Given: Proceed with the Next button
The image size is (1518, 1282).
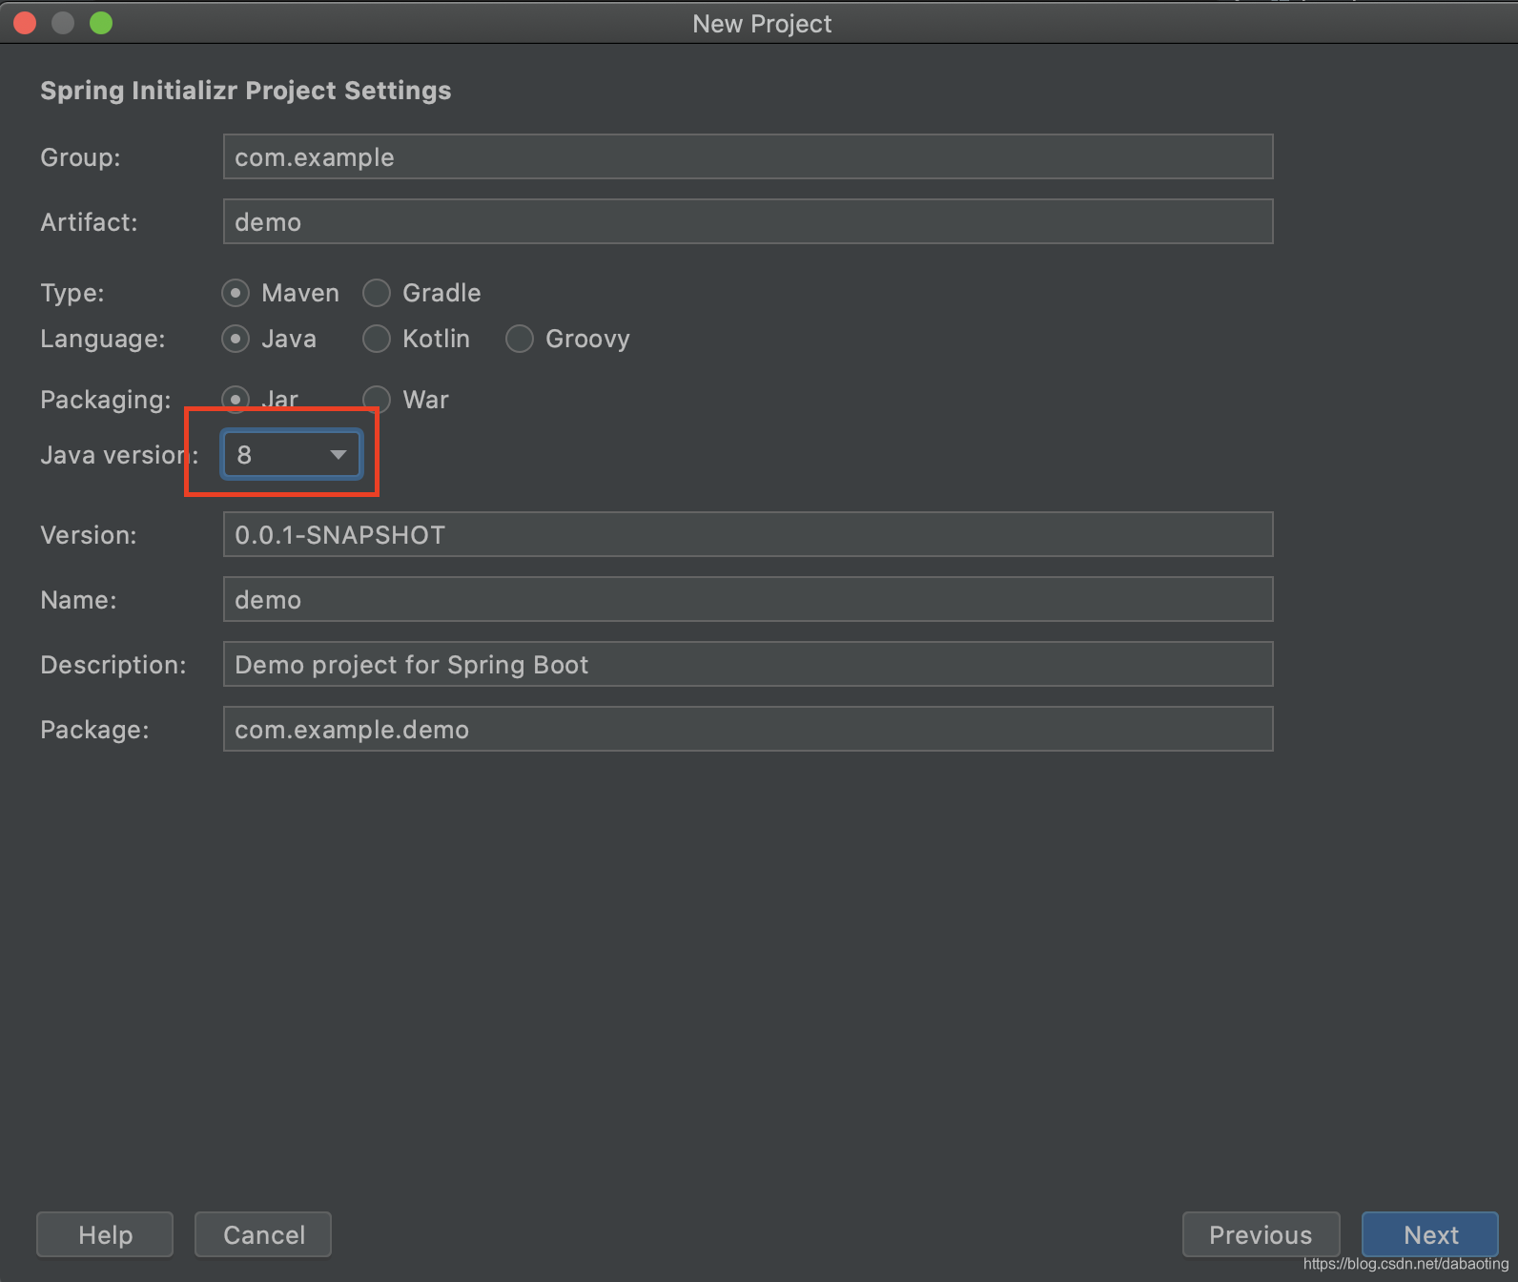Looking at the screenshot, I should (x=1430, y=1234).
